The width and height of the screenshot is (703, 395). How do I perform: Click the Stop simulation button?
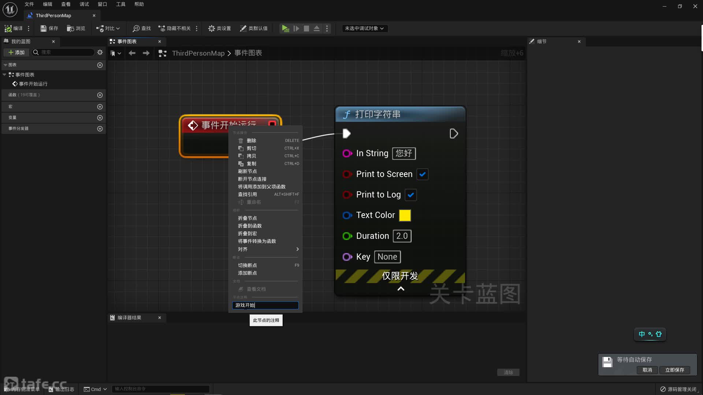(x=306, y=28)
